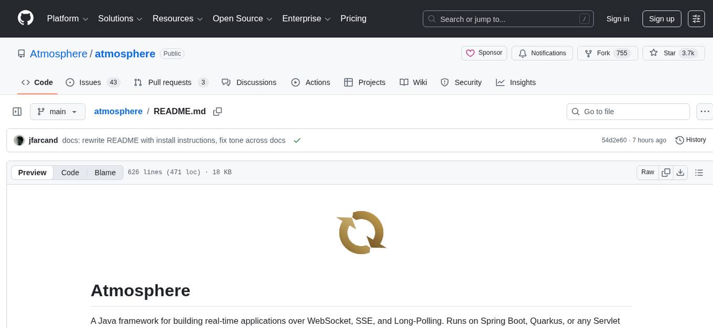Open appearance settings icon in header
This screenshot has height=328, width=713.
click(696, 19)
